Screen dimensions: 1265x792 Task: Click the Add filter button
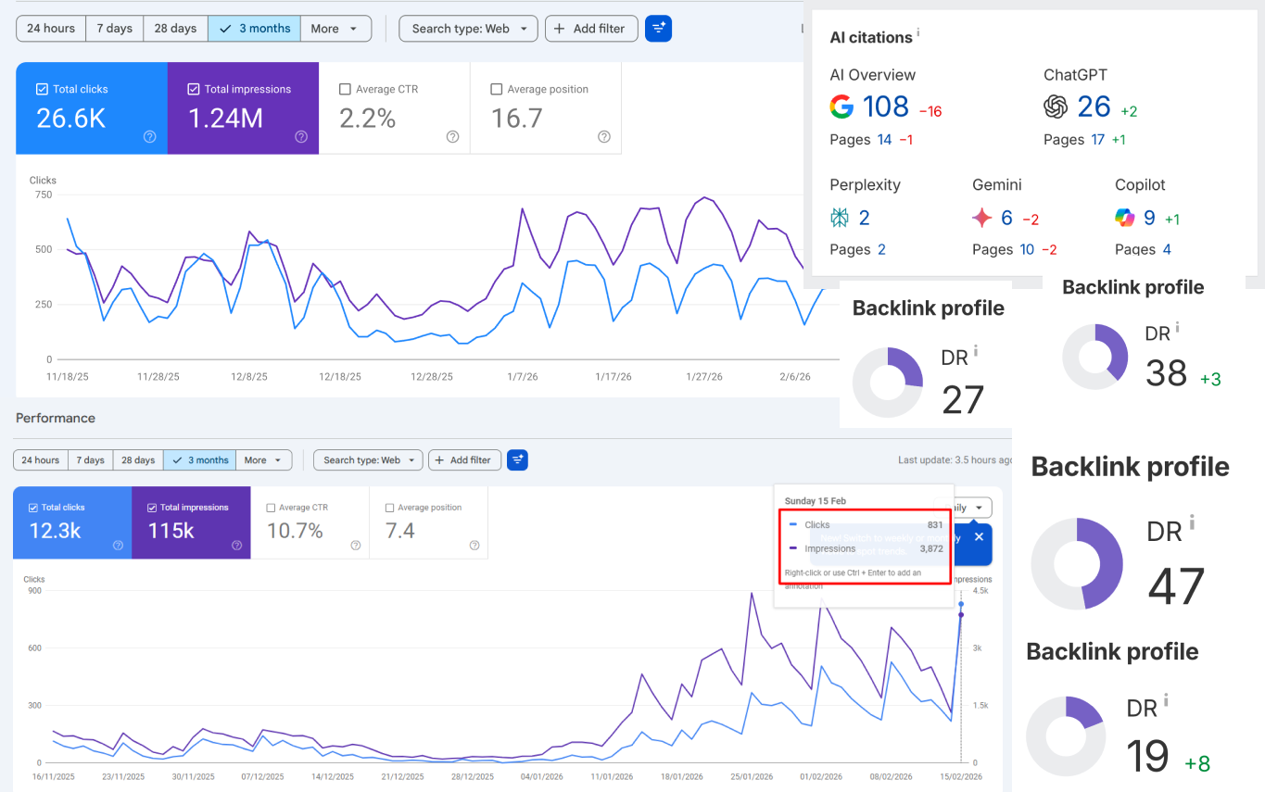591,29
